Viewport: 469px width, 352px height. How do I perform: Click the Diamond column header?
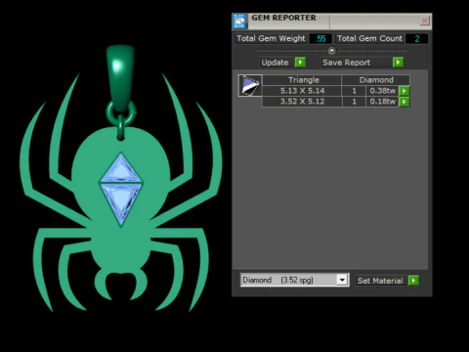[x=376, y=80]
